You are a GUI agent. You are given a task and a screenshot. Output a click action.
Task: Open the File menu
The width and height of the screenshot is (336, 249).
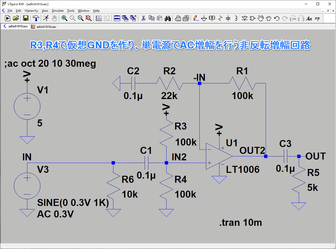(10, 11)
